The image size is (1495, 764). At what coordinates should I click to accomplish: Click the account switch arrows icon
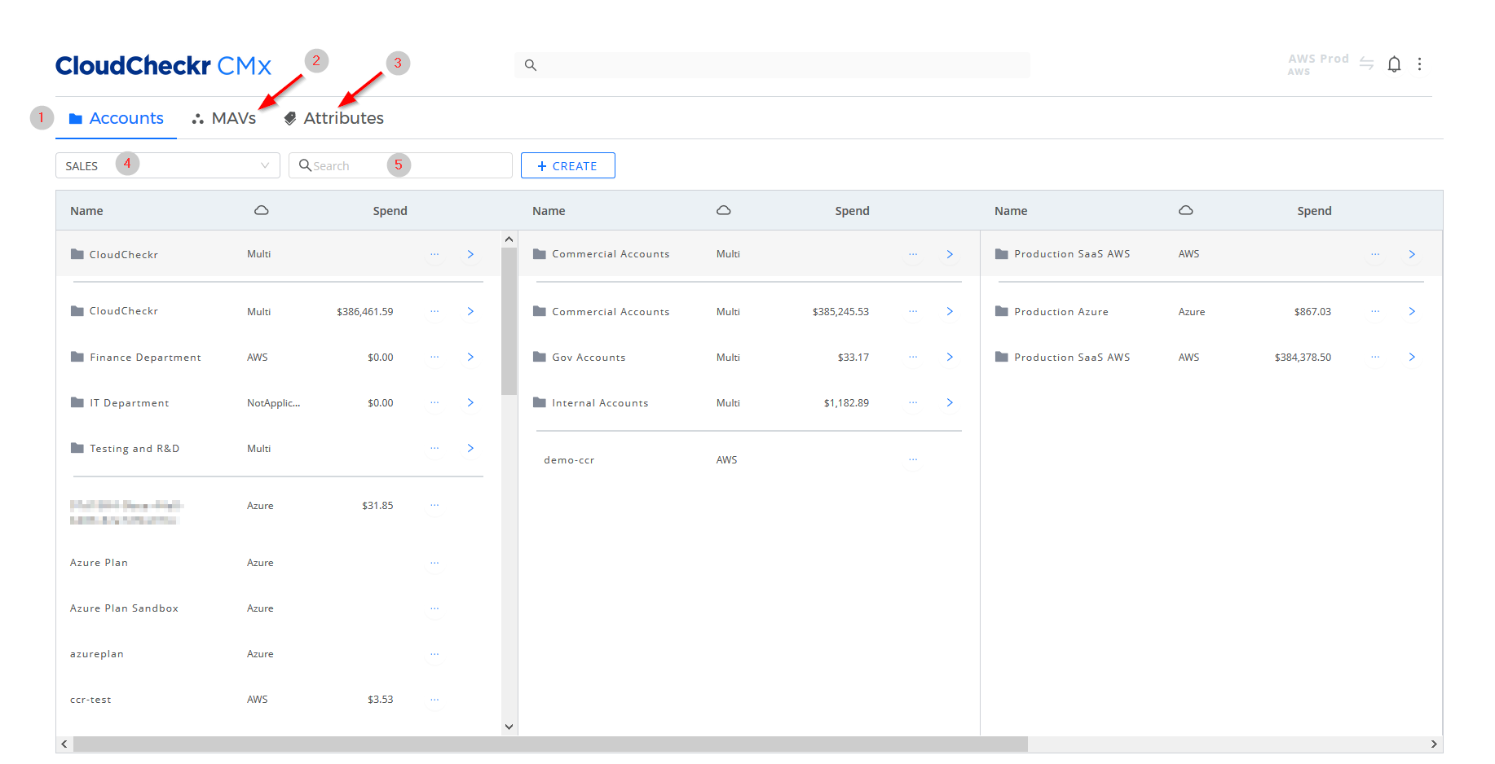click(1366, 64)
